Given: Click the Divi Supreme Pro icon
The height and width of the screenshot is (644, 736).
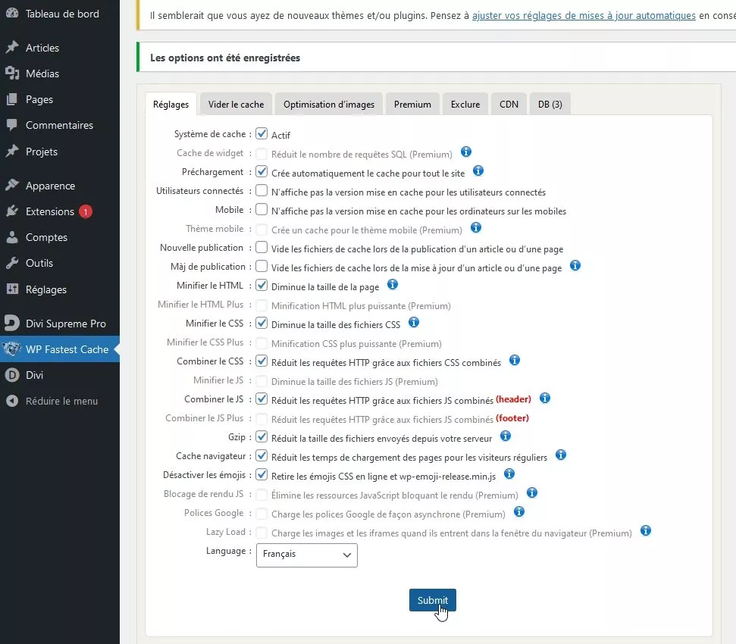Looking at the screenshot, I should tap(11, 324).
